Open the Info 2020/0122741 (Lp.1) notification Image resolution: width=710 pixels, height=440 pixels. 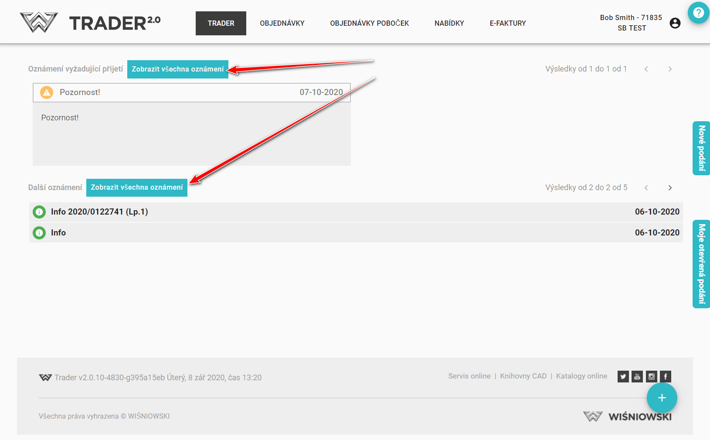click(x=99, y=212)
